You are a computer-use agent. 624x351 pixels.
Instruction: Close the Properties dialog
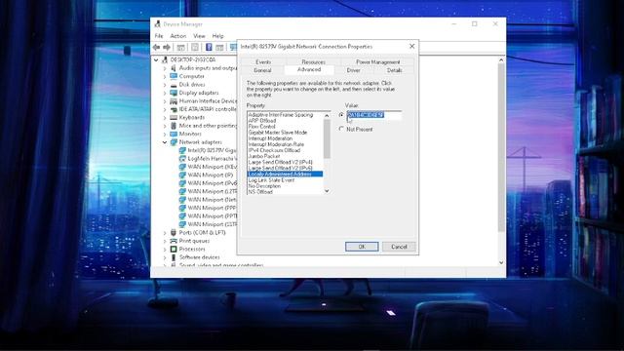(411, 47)
